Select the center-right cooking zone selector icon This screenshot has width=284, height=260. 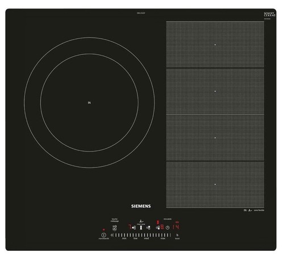(148, 228)
